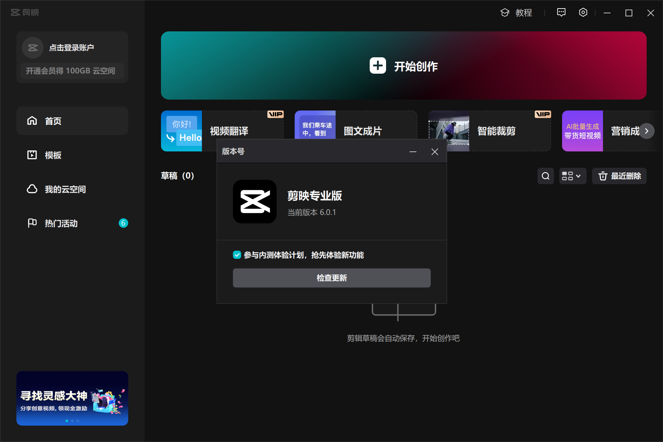Click 开通会员得 100GB 云空间 banner
663x442 pixels.
72,71
